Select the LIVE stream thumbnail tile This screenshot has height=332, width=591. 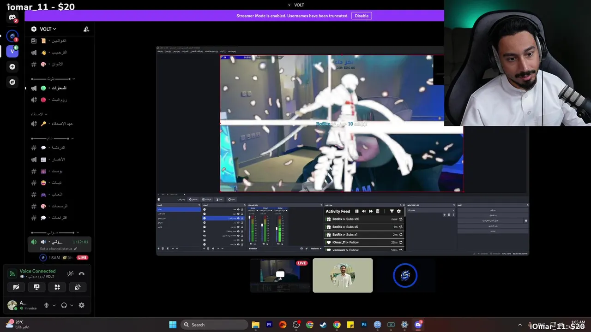click(x=280, y=275)
